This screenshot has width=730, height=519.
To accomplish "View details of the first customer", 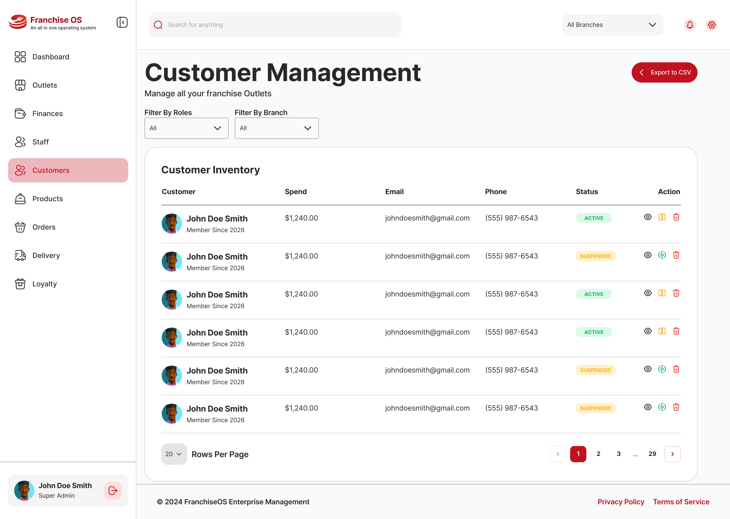I will pyautogui.click(x=648, y=217).
